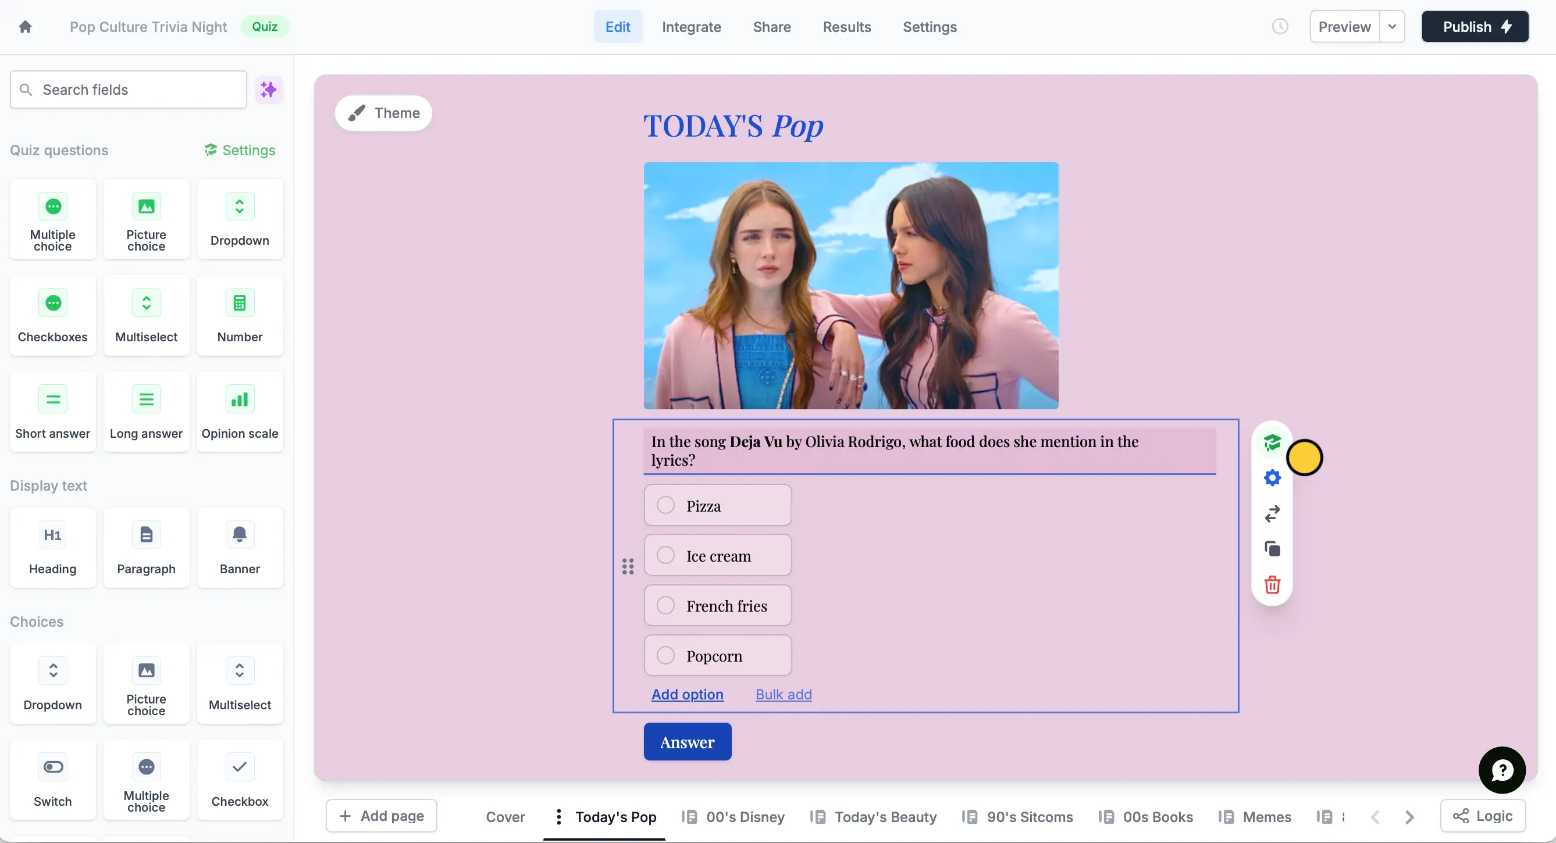Screen dimensions: 1556x843
Task: Add a Picture choice quiz question
Action: pyautogui.click(x=146, y=220)
